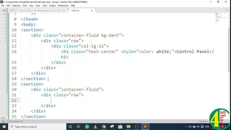Go to previous tab with left arrow
Image resolution: width=231 pixels, height=130 pixels.
(11, 10)
